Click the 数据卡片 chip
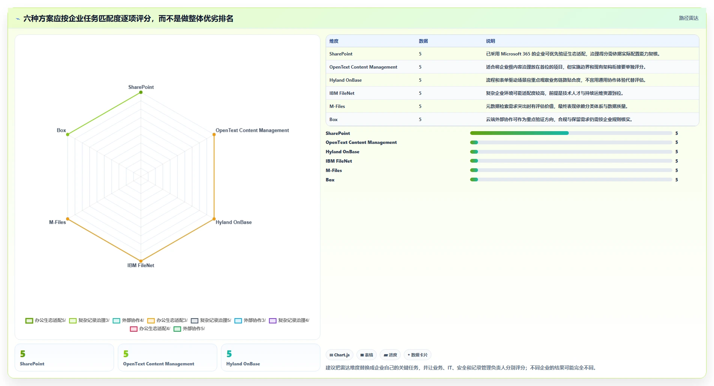This screenshot has height=386, width=714. (418, 355)
